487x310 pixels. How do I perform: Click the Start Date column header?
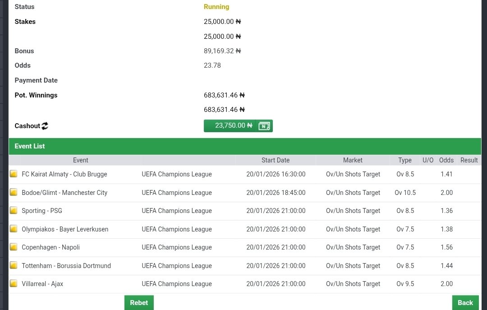(276, 160)
